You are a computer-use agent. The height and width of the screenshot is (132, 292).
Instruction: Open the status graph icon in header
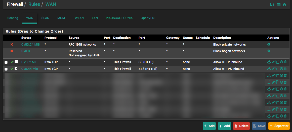[272, 5]
